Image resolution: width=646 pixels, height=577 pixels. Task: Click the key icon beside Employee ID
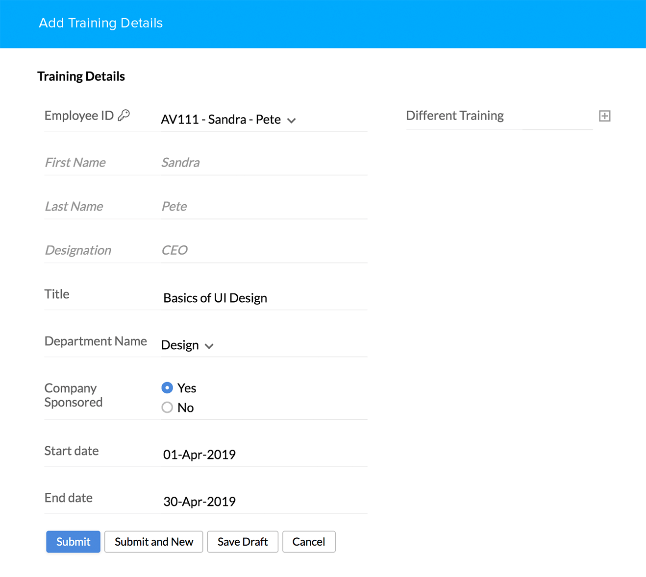pyautogui.click(x=124, y=115)
